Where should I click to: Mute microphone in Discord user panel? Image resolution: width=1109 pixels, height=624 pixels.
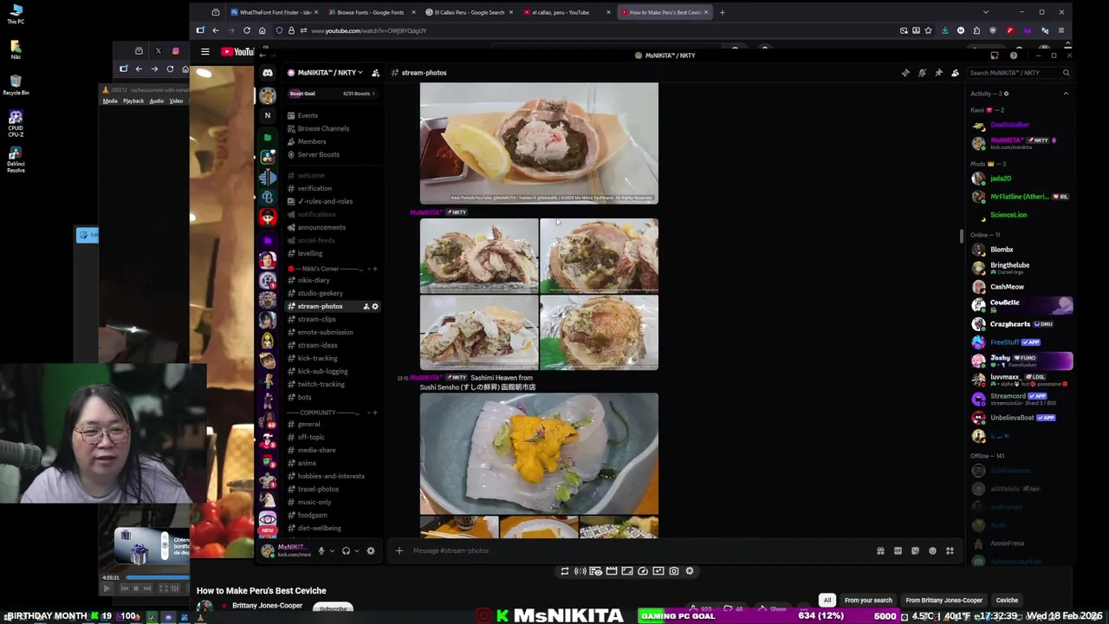321,550
